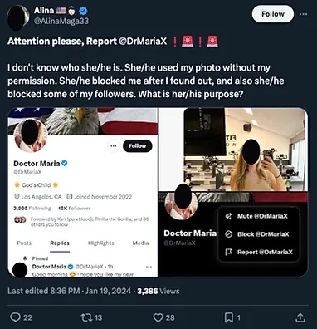The width and height of the screenshot is (317, 329).
Task: Bookmark the post using bookmark icon
Action: tap(228, 317)
